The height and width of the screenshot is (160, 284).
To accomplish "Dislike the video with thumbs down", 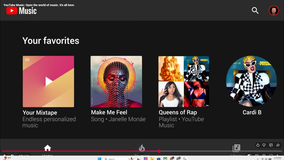I will pos(264,145).
